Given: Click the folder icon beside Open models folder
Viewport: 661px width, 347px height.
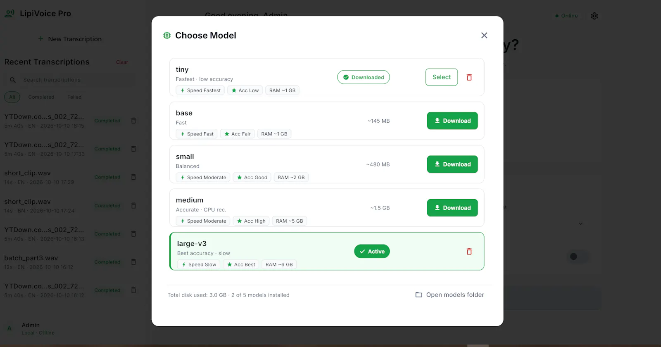Looking at the screenshot, I should click(x=418, y=295).
